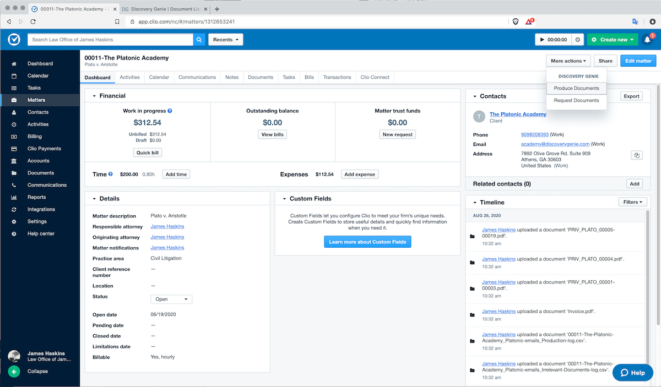Click the Edit matter button
The width and height of the screenshot is (661, 387).
[x=638, y=61]
